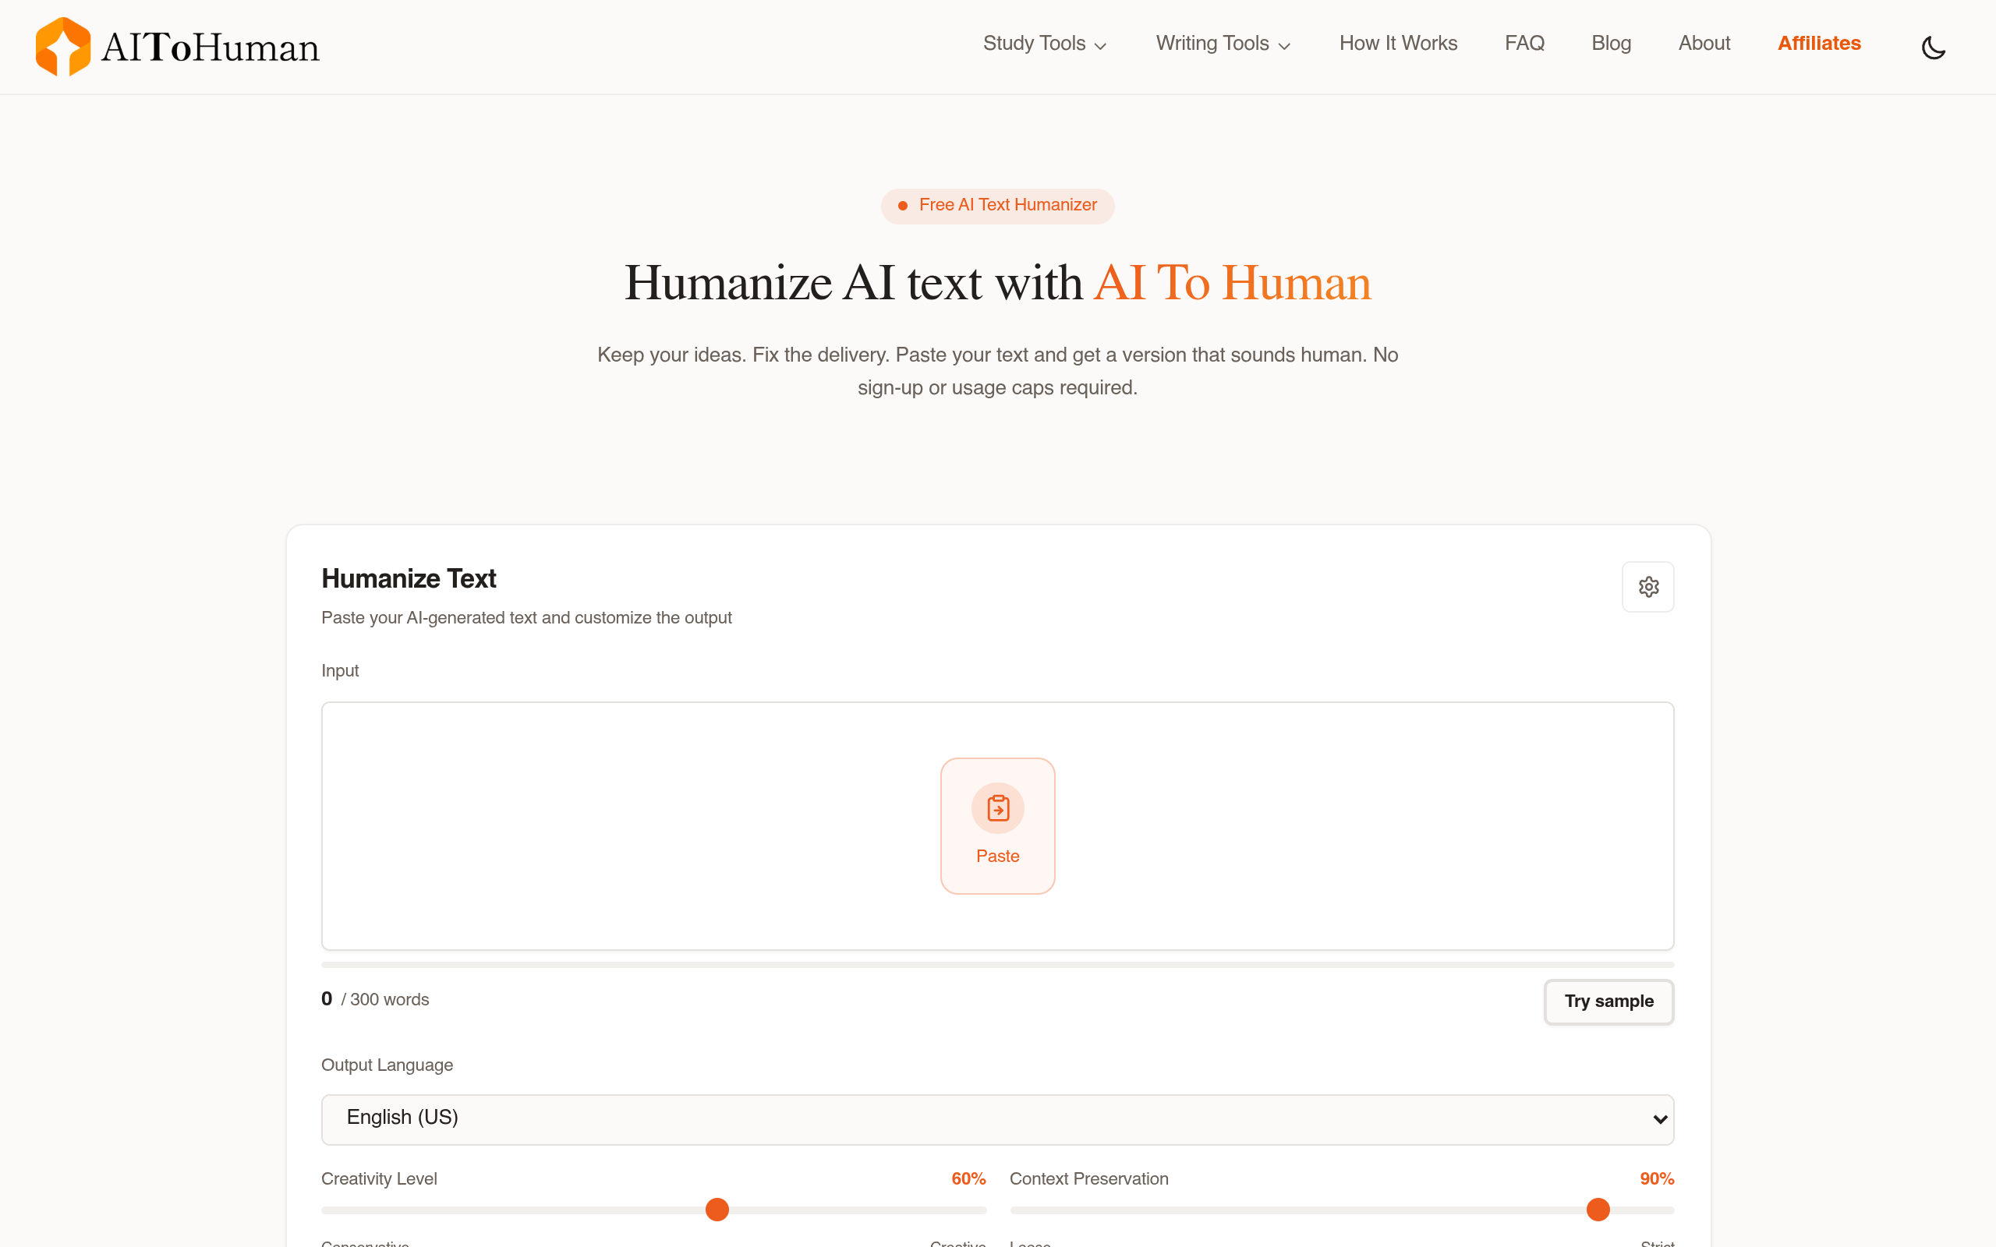Open the How It Works page

(x=1398, y=44)
